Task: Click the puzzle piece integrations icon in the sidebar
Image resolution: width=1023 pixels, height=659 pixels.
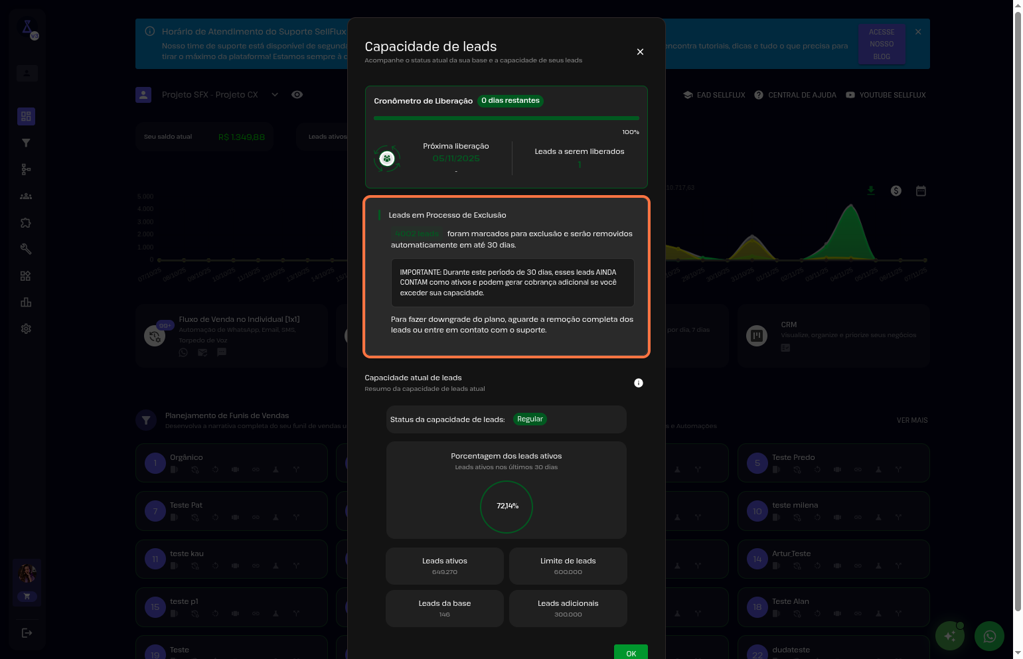Action: pyautogui.click(x=26, y=223)
